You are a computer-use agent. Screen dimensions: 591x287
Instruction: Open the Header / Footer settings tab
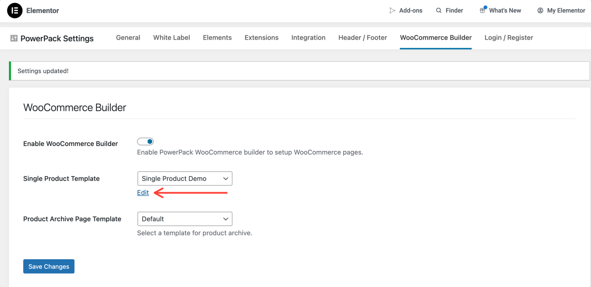click(x=362, y=37)
